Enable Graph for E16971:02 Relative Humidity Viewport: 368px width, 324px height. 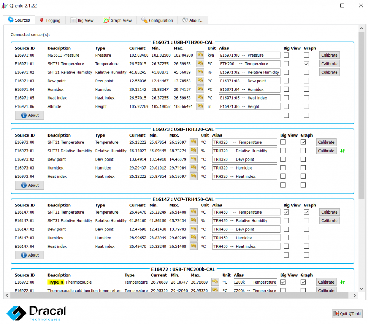(x=306, y=72)
